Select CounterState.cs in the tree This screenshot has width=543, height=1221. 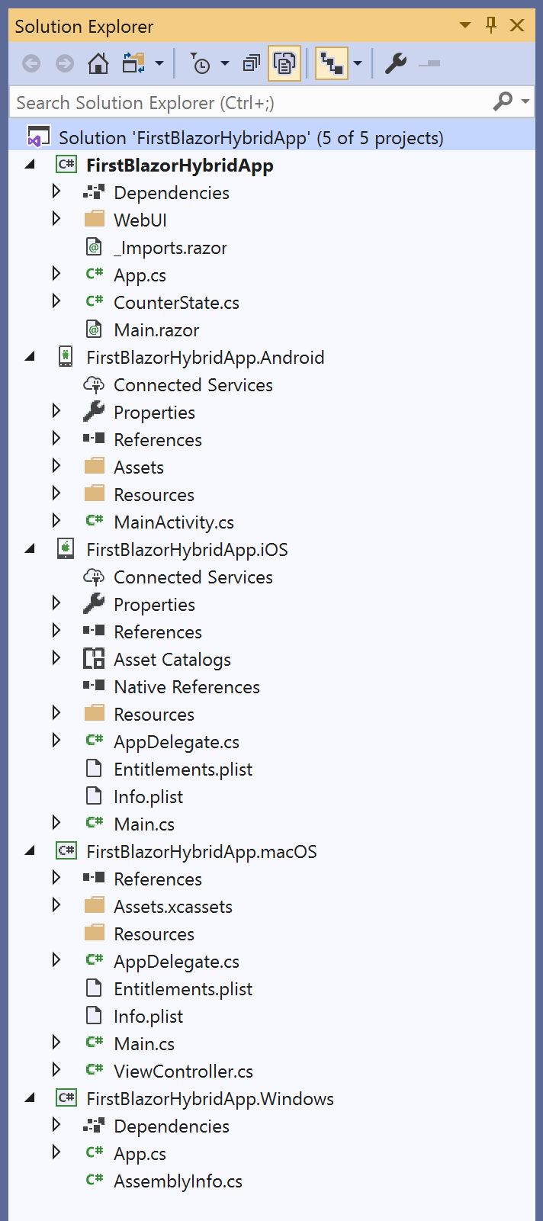pos(176,303)
